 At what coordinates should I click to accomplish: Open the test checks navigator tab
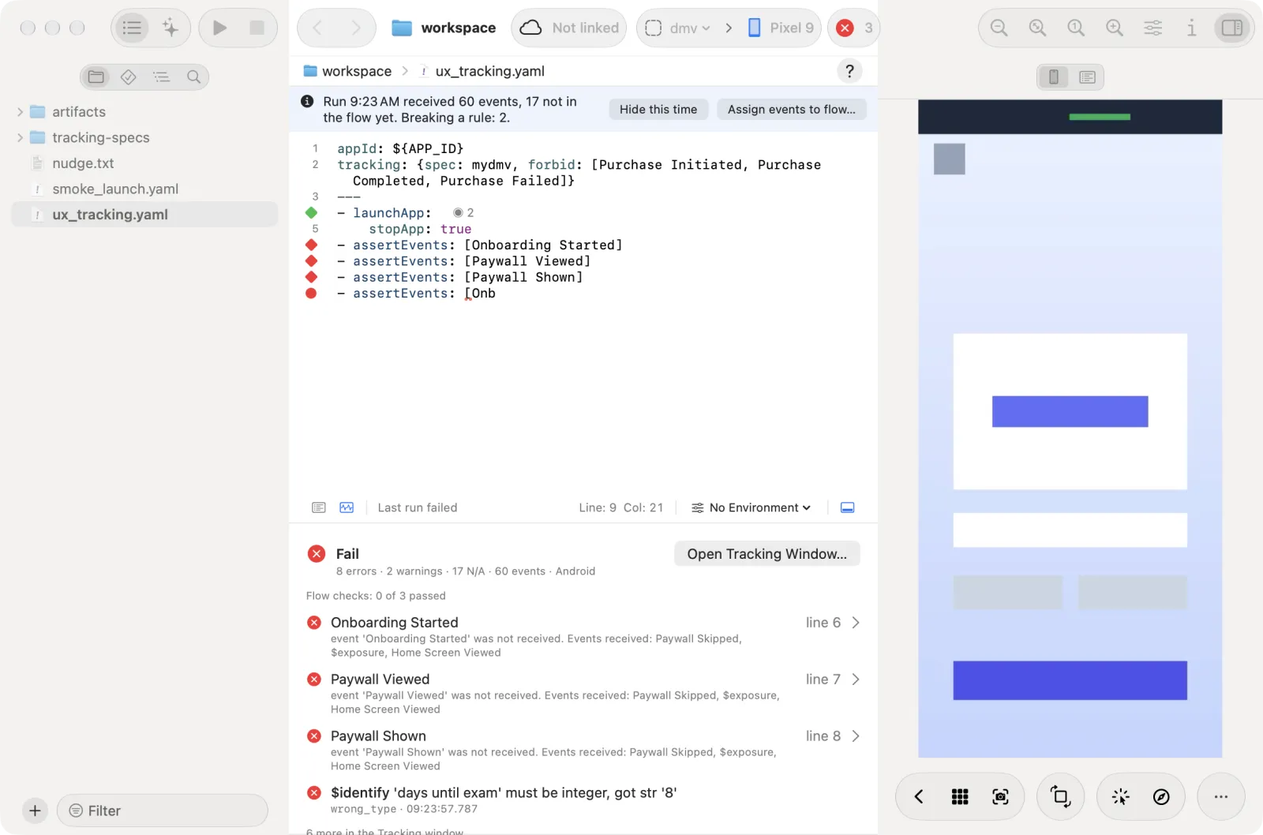point(129,77)
